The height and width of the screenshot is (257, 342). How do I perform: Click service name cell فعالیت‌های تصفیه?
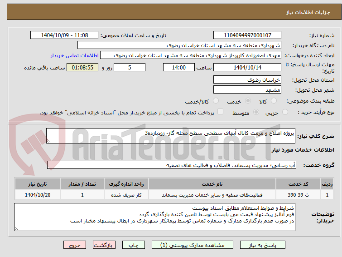click(212, 195)
